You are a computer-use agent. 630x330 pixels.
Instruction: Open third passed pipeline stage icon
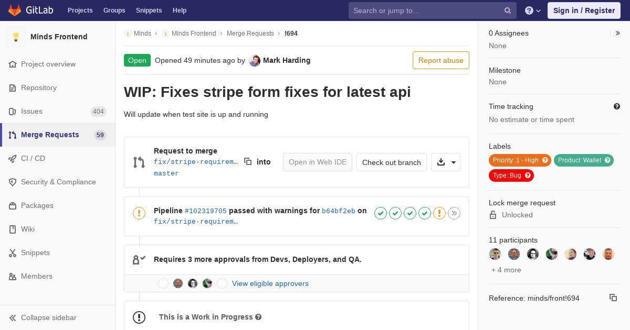click(410, 213)
